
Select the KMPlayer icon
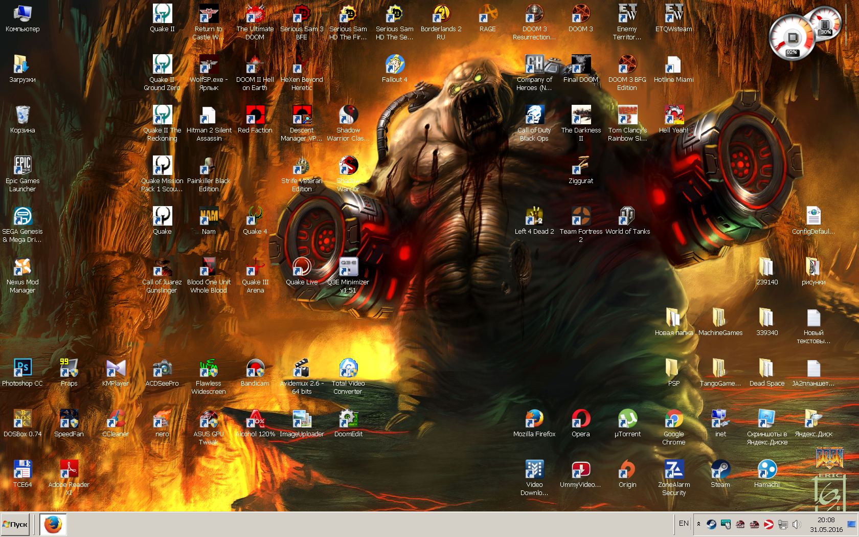pos(116,372)
